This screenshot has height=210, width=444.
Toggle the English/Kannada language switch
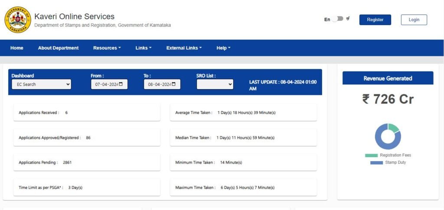tap(337, 19)
